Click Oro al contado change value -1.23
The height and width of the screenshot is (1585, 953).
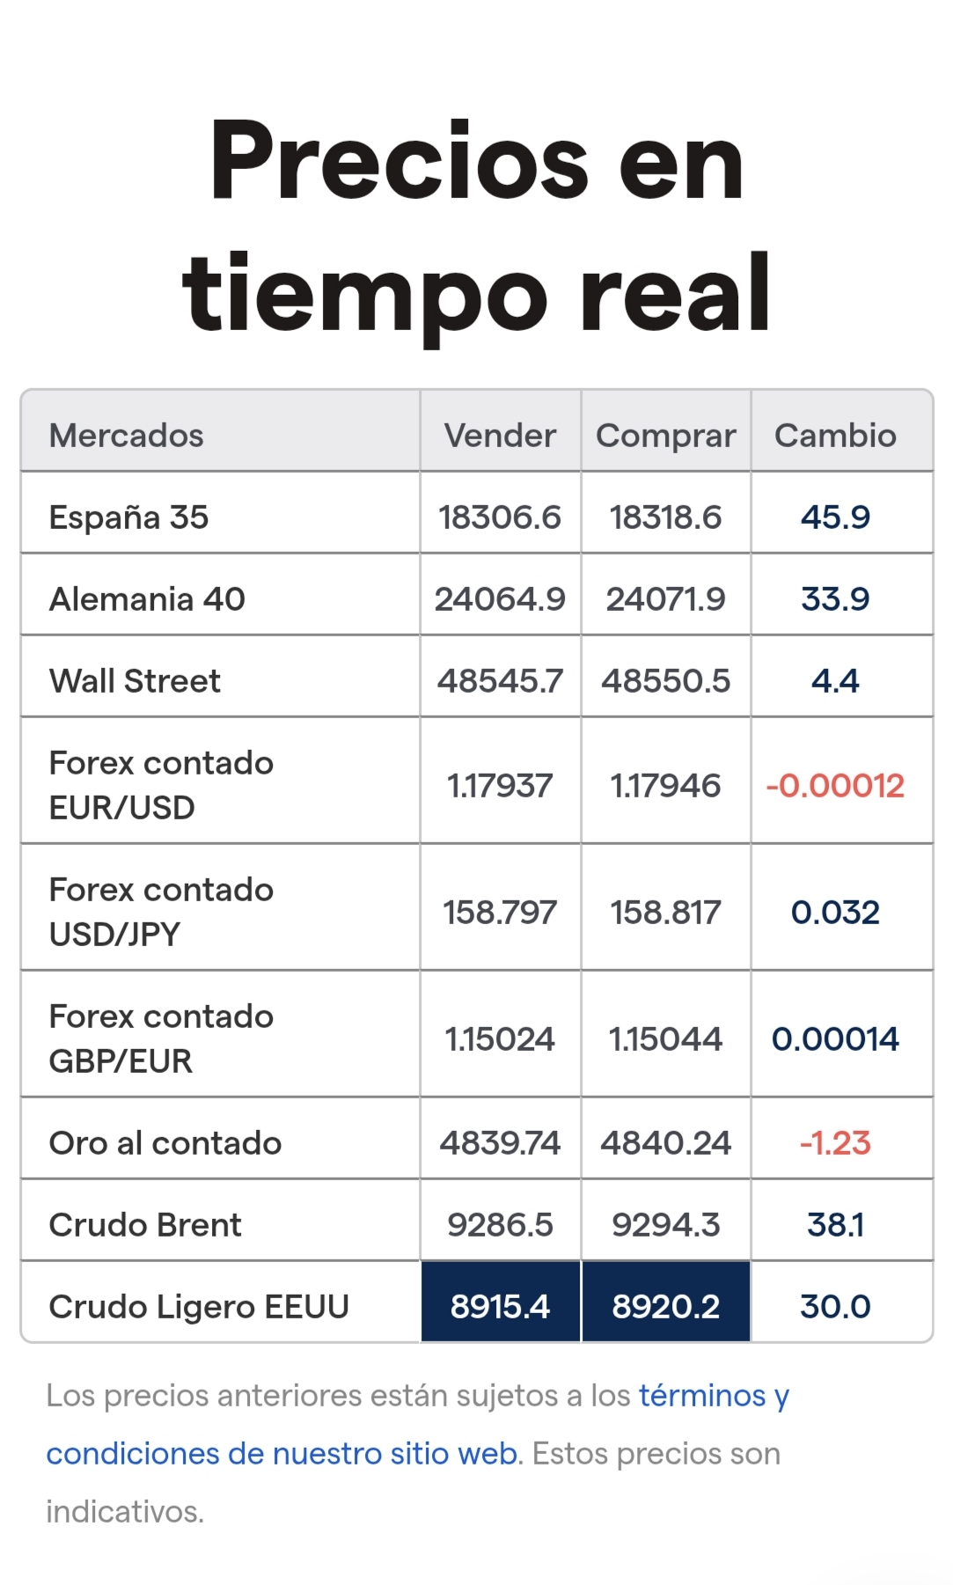coord(835,1143)
